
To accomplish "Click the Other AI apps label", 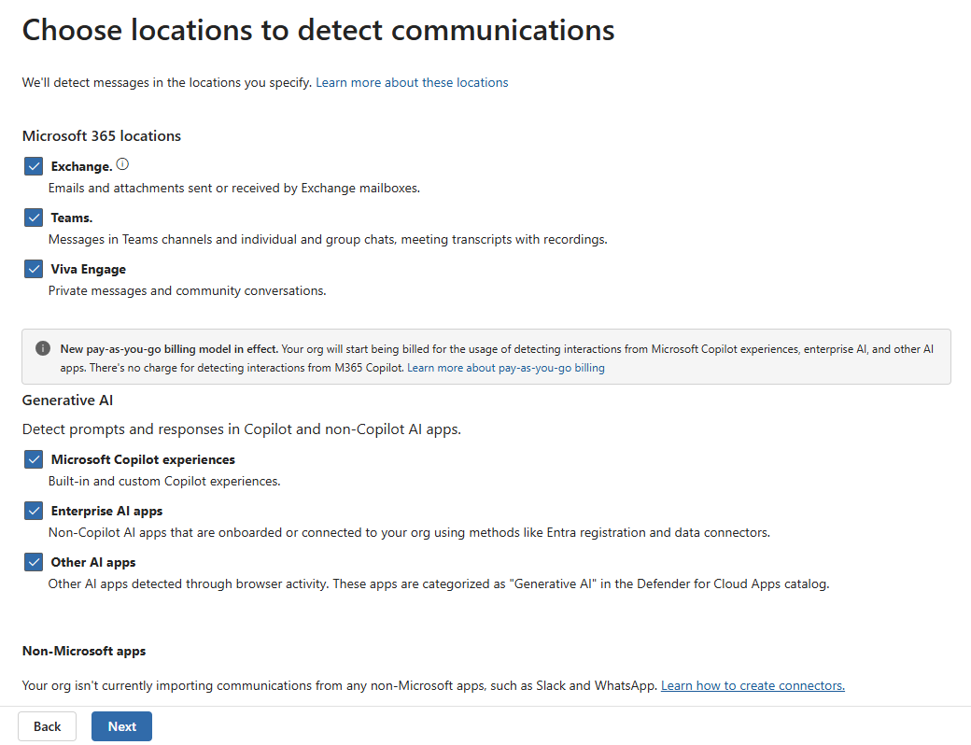I will [x=93, y=562].
